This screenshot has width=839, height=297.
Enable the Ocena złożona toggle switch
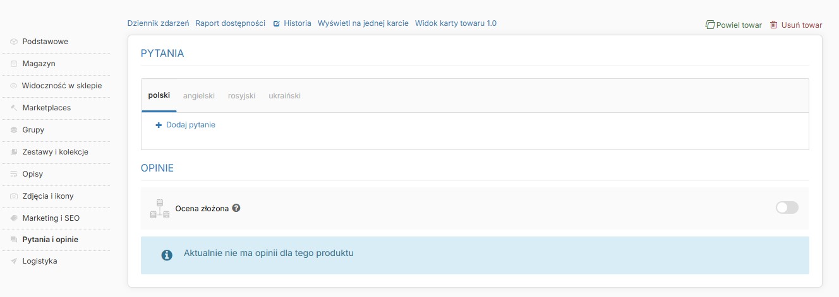click(x=787, y=207)
